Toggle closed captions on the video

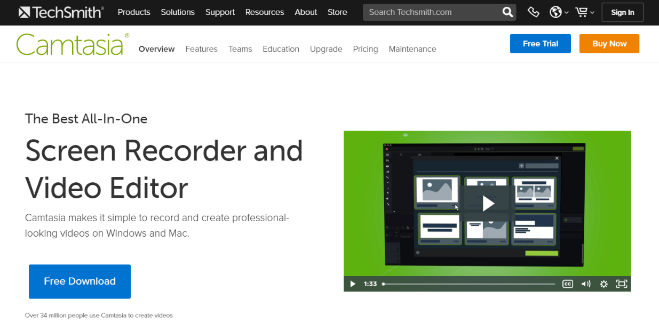[568, 284]
